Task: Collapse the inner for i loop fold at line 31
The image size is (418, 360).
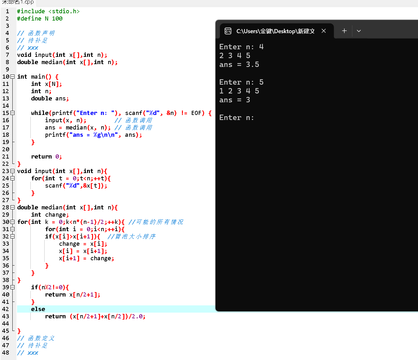Action: coord(13,229)
